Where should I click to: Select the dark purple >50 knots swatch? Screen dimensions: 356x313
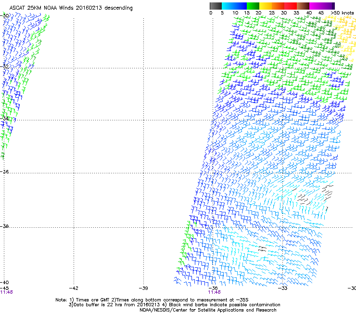(x=333, y=6)
